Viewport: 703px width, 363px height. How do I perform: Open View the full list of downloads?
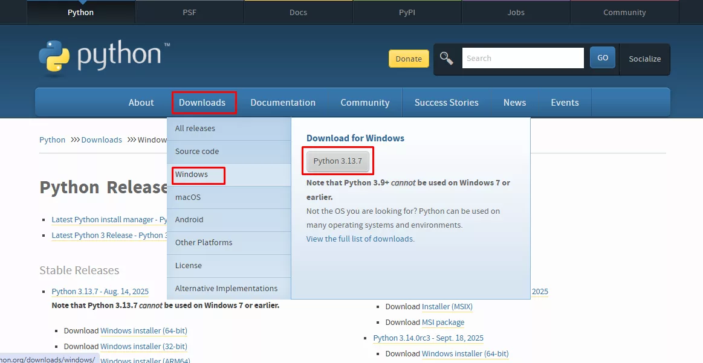(x=360, y=239)
